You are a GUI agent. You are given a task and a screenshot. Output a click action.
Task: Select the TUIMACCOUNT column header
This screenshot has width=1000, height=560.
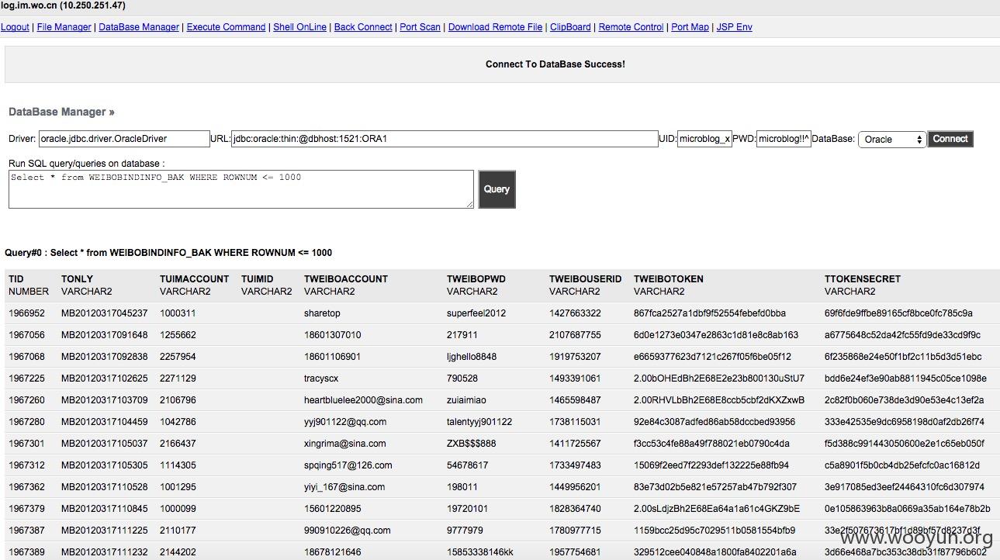194,279
